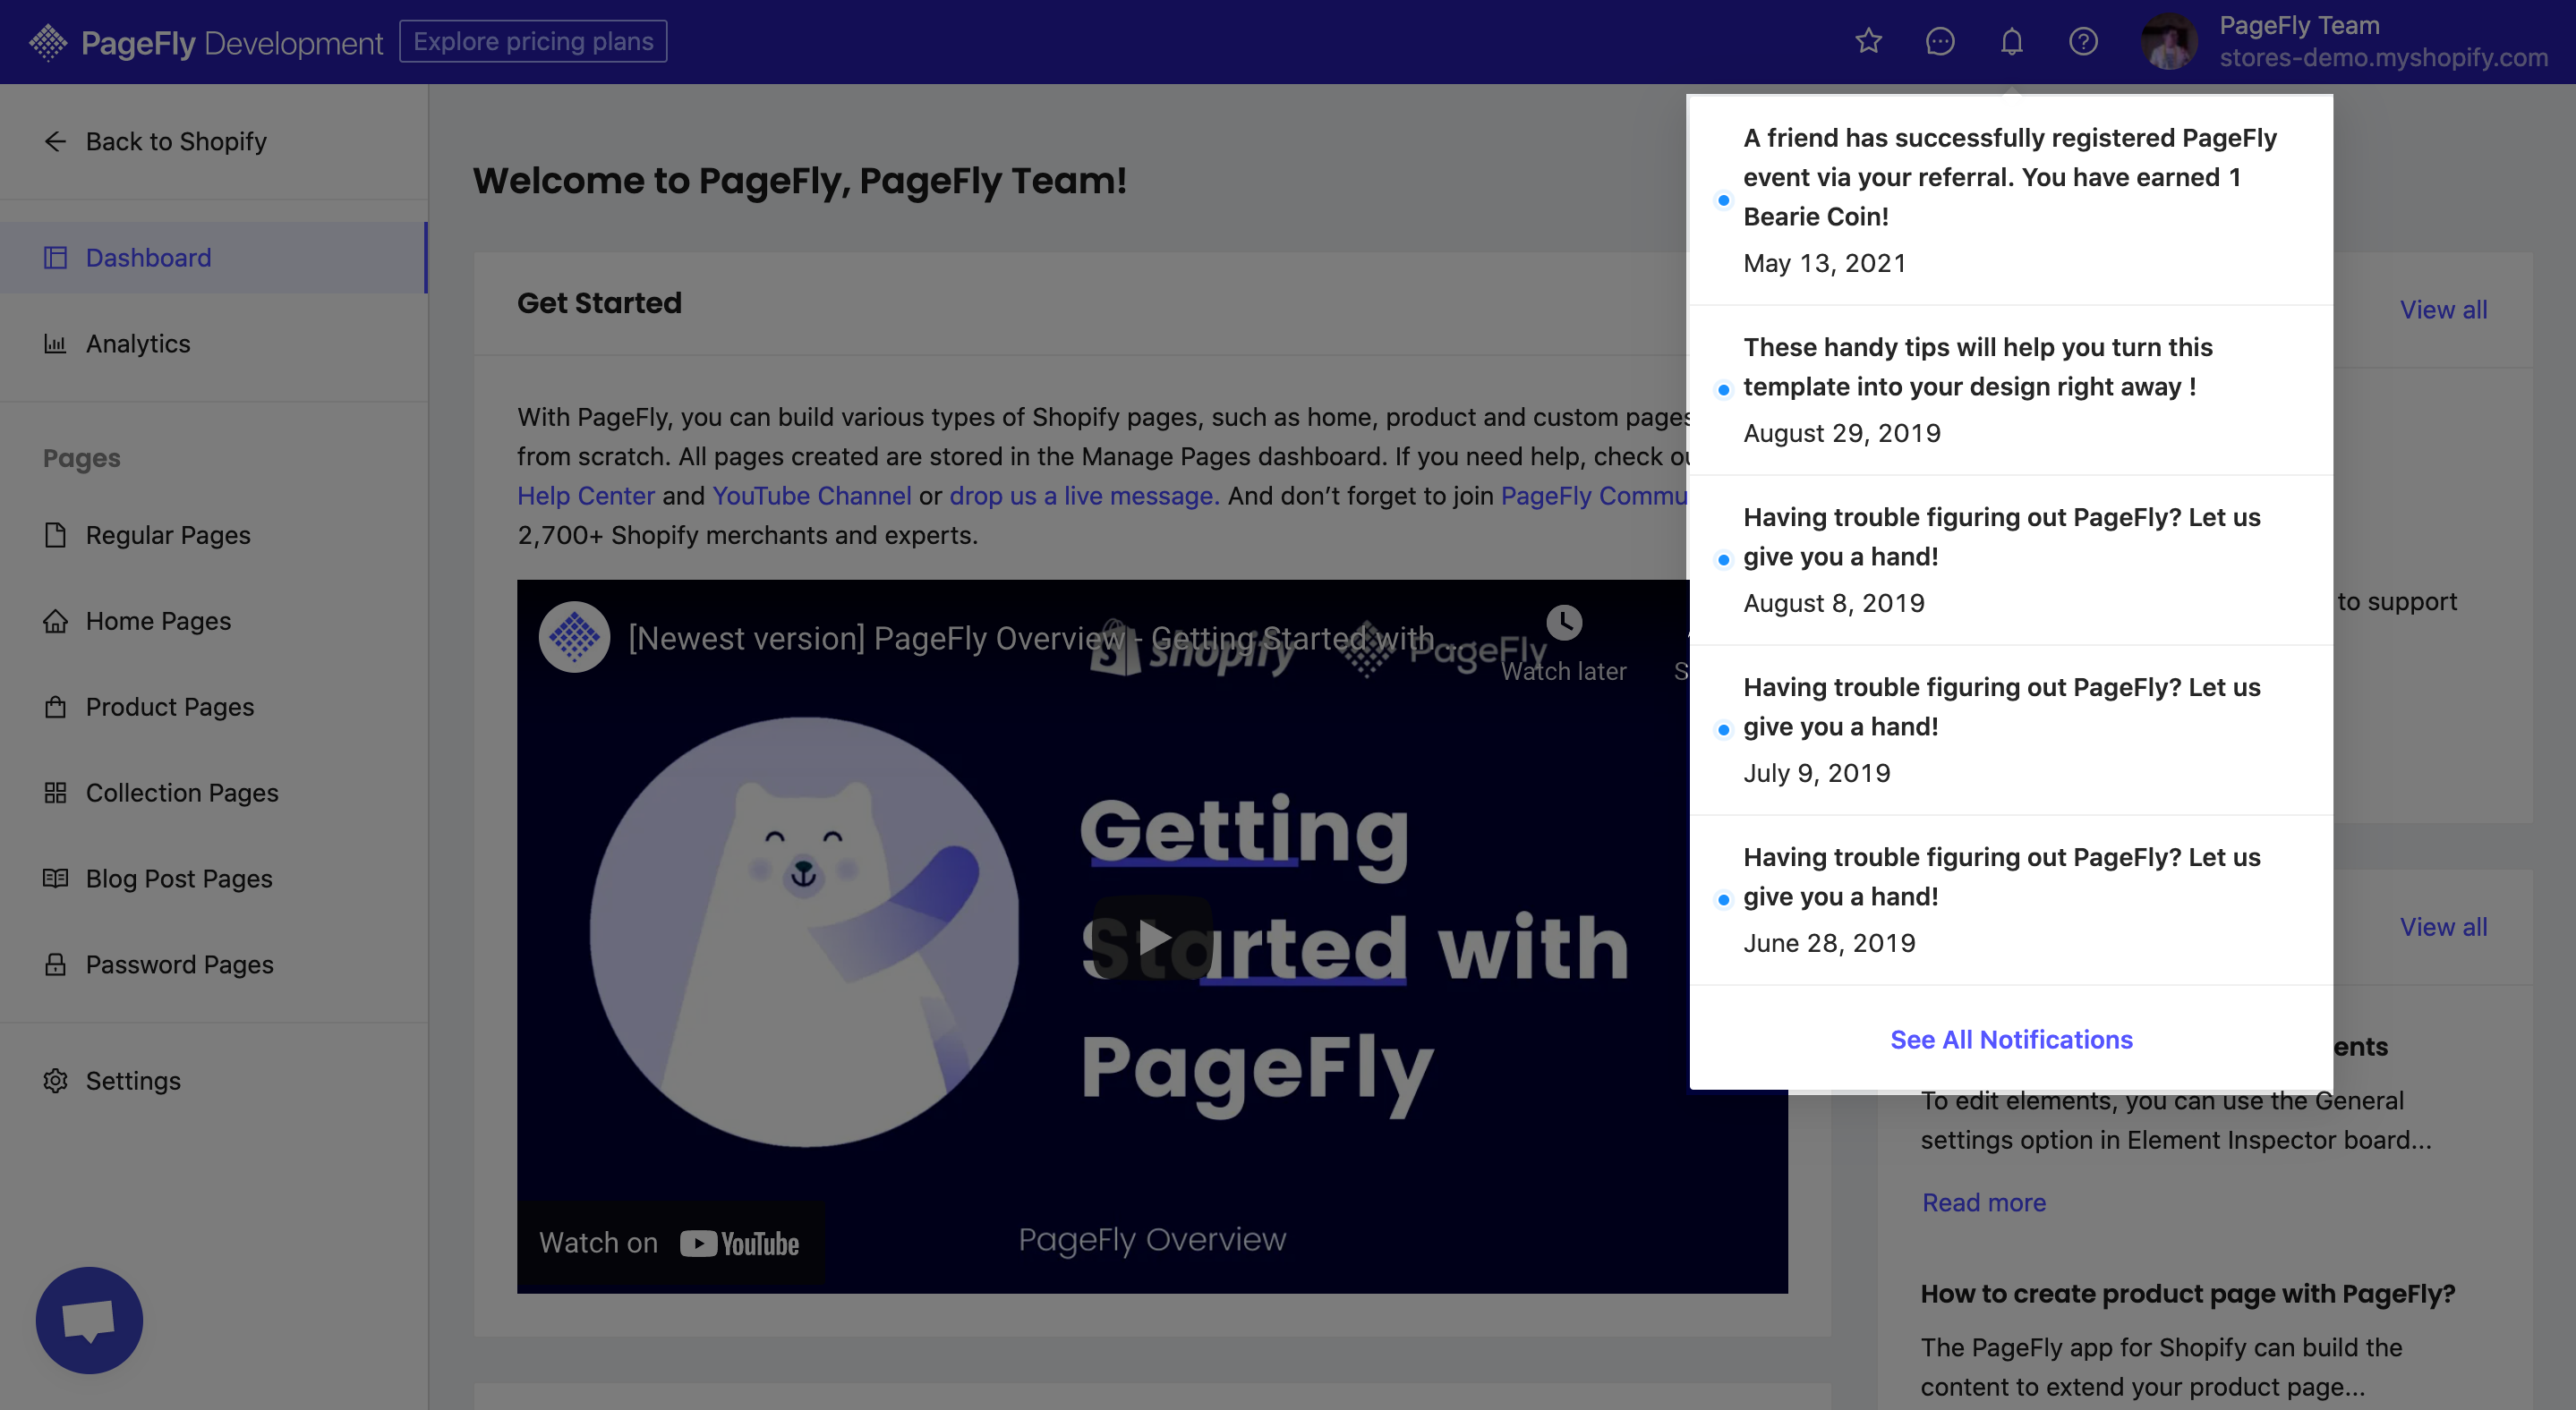Open the June 28, 2019 notification

(x=2011, y=899)
